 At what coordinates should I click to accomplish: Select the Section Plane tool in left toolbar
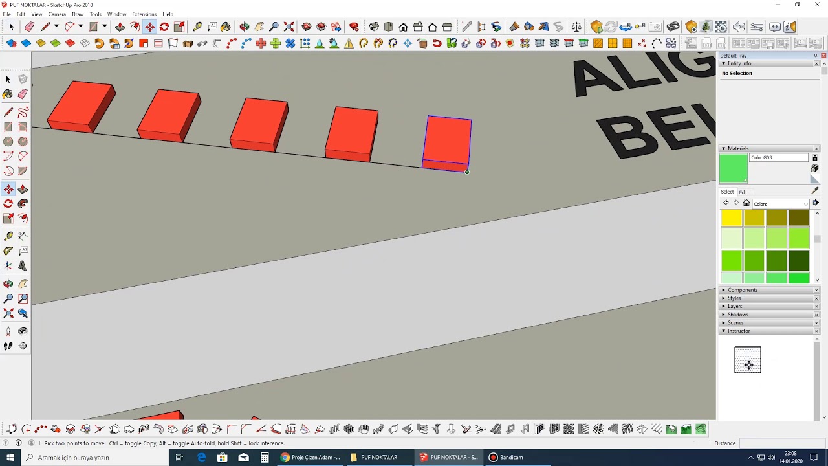coord(23,346)
